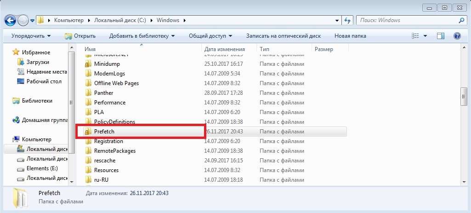Click navigation pane scroll up arrow
The width and height of the screenshot is (471, 213).
(x=72, y=47)
